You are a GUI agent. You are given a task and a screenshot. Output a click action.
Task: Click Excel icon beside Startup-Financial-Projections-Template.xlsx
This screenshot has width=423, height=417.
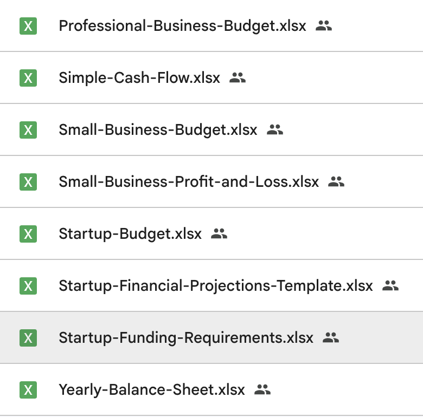pyautogui.click(x=28, y=286)
